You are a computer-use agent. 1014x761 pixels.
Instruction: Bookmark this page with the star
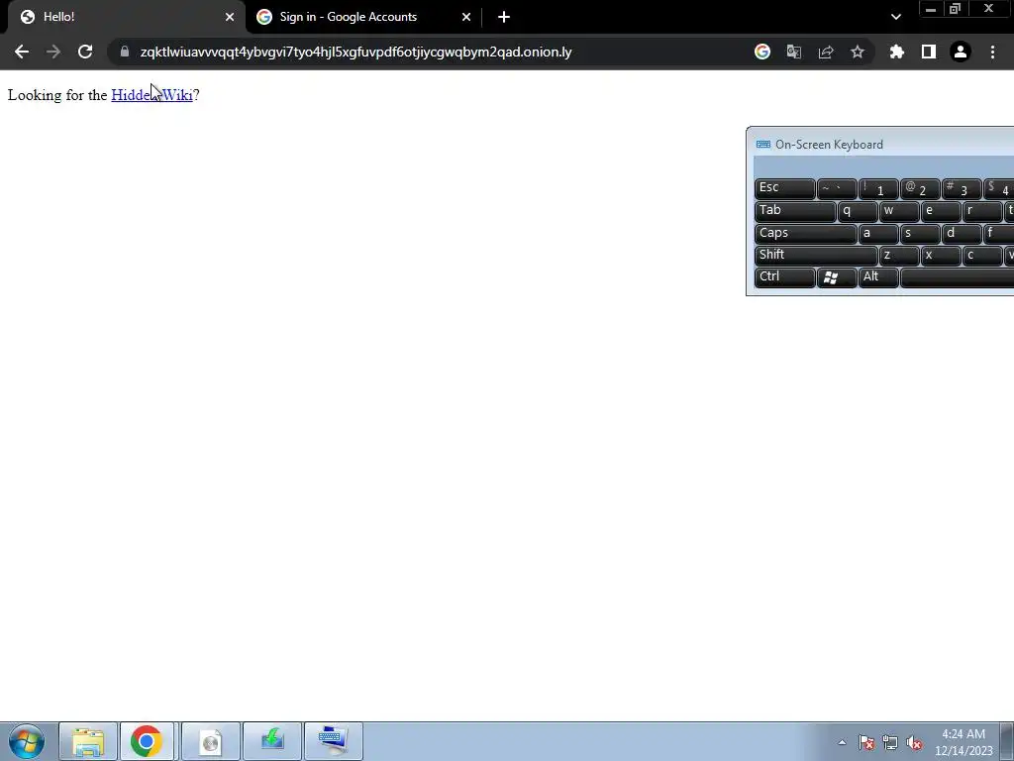point(858,52)
